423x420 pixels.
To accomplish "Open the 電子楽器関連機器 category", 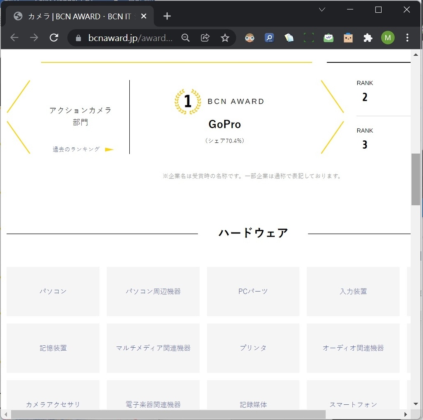I will pyautogui.click(x=153, y=395).
